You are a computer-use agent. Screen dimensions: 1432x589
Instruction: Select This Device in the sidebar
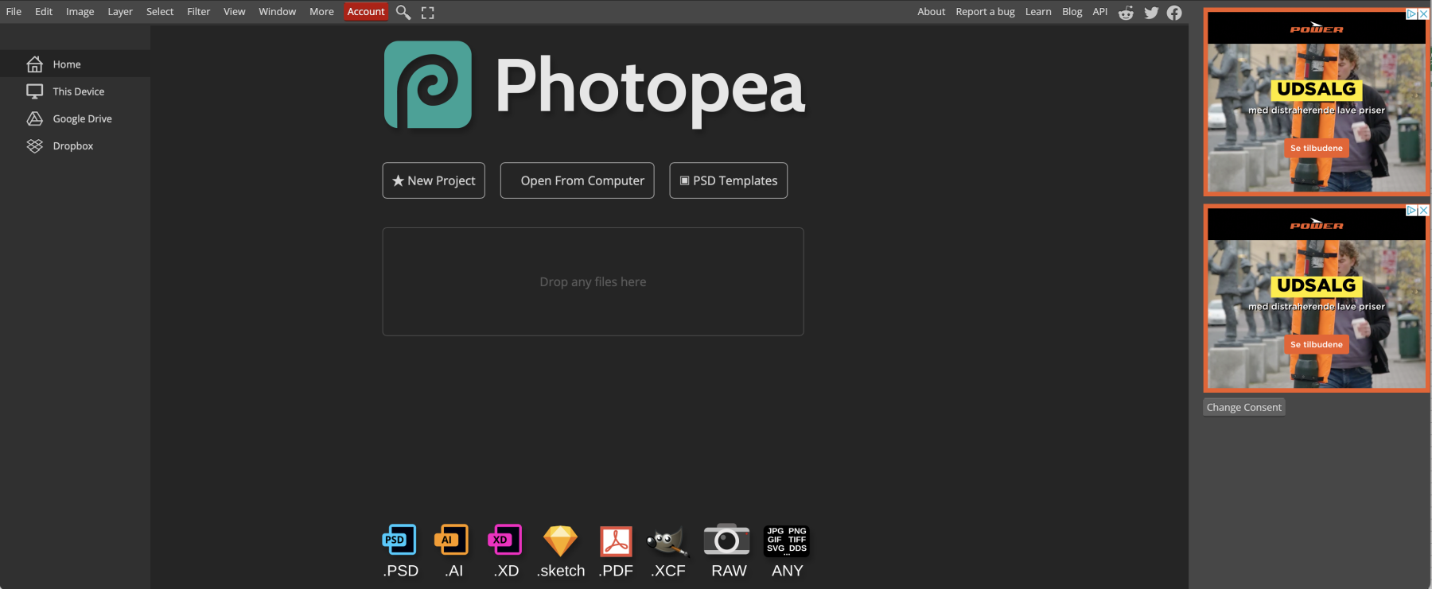point(75,91)
